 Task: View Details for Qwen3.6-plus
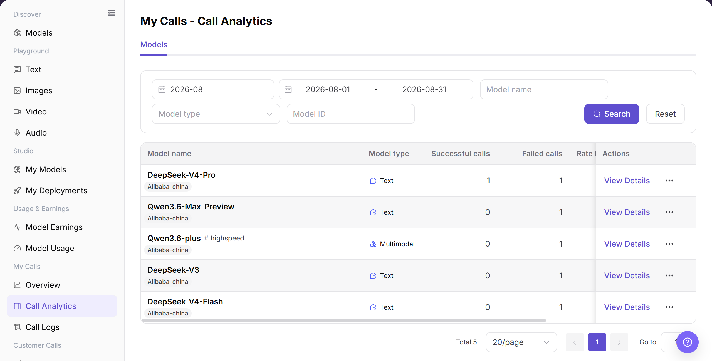pyautogui.click(x=627, y=244)
